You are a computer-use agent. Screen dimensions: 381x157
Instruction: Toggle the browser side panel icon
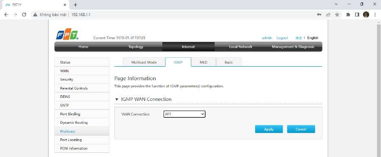pyautogui.click(x=357, y=14)
